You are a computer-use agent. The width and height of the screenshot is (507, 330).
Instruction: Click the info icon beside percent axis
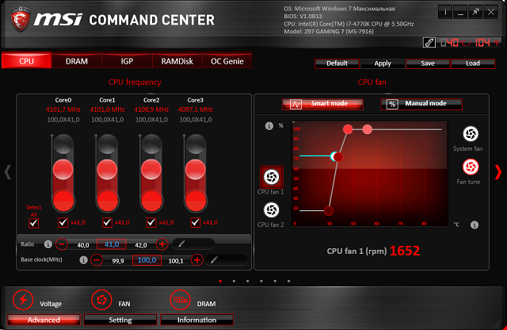pyautogui.click(x=269, y=125)
